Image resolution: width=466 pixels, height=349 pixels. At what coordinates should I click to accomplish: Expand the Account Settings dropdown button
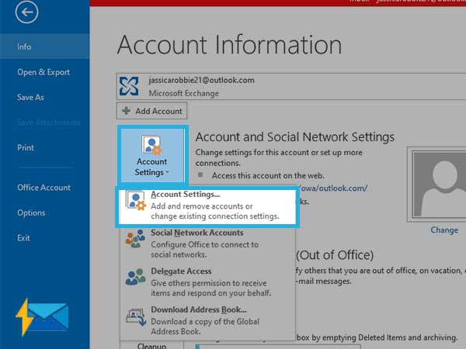point(152,156)
